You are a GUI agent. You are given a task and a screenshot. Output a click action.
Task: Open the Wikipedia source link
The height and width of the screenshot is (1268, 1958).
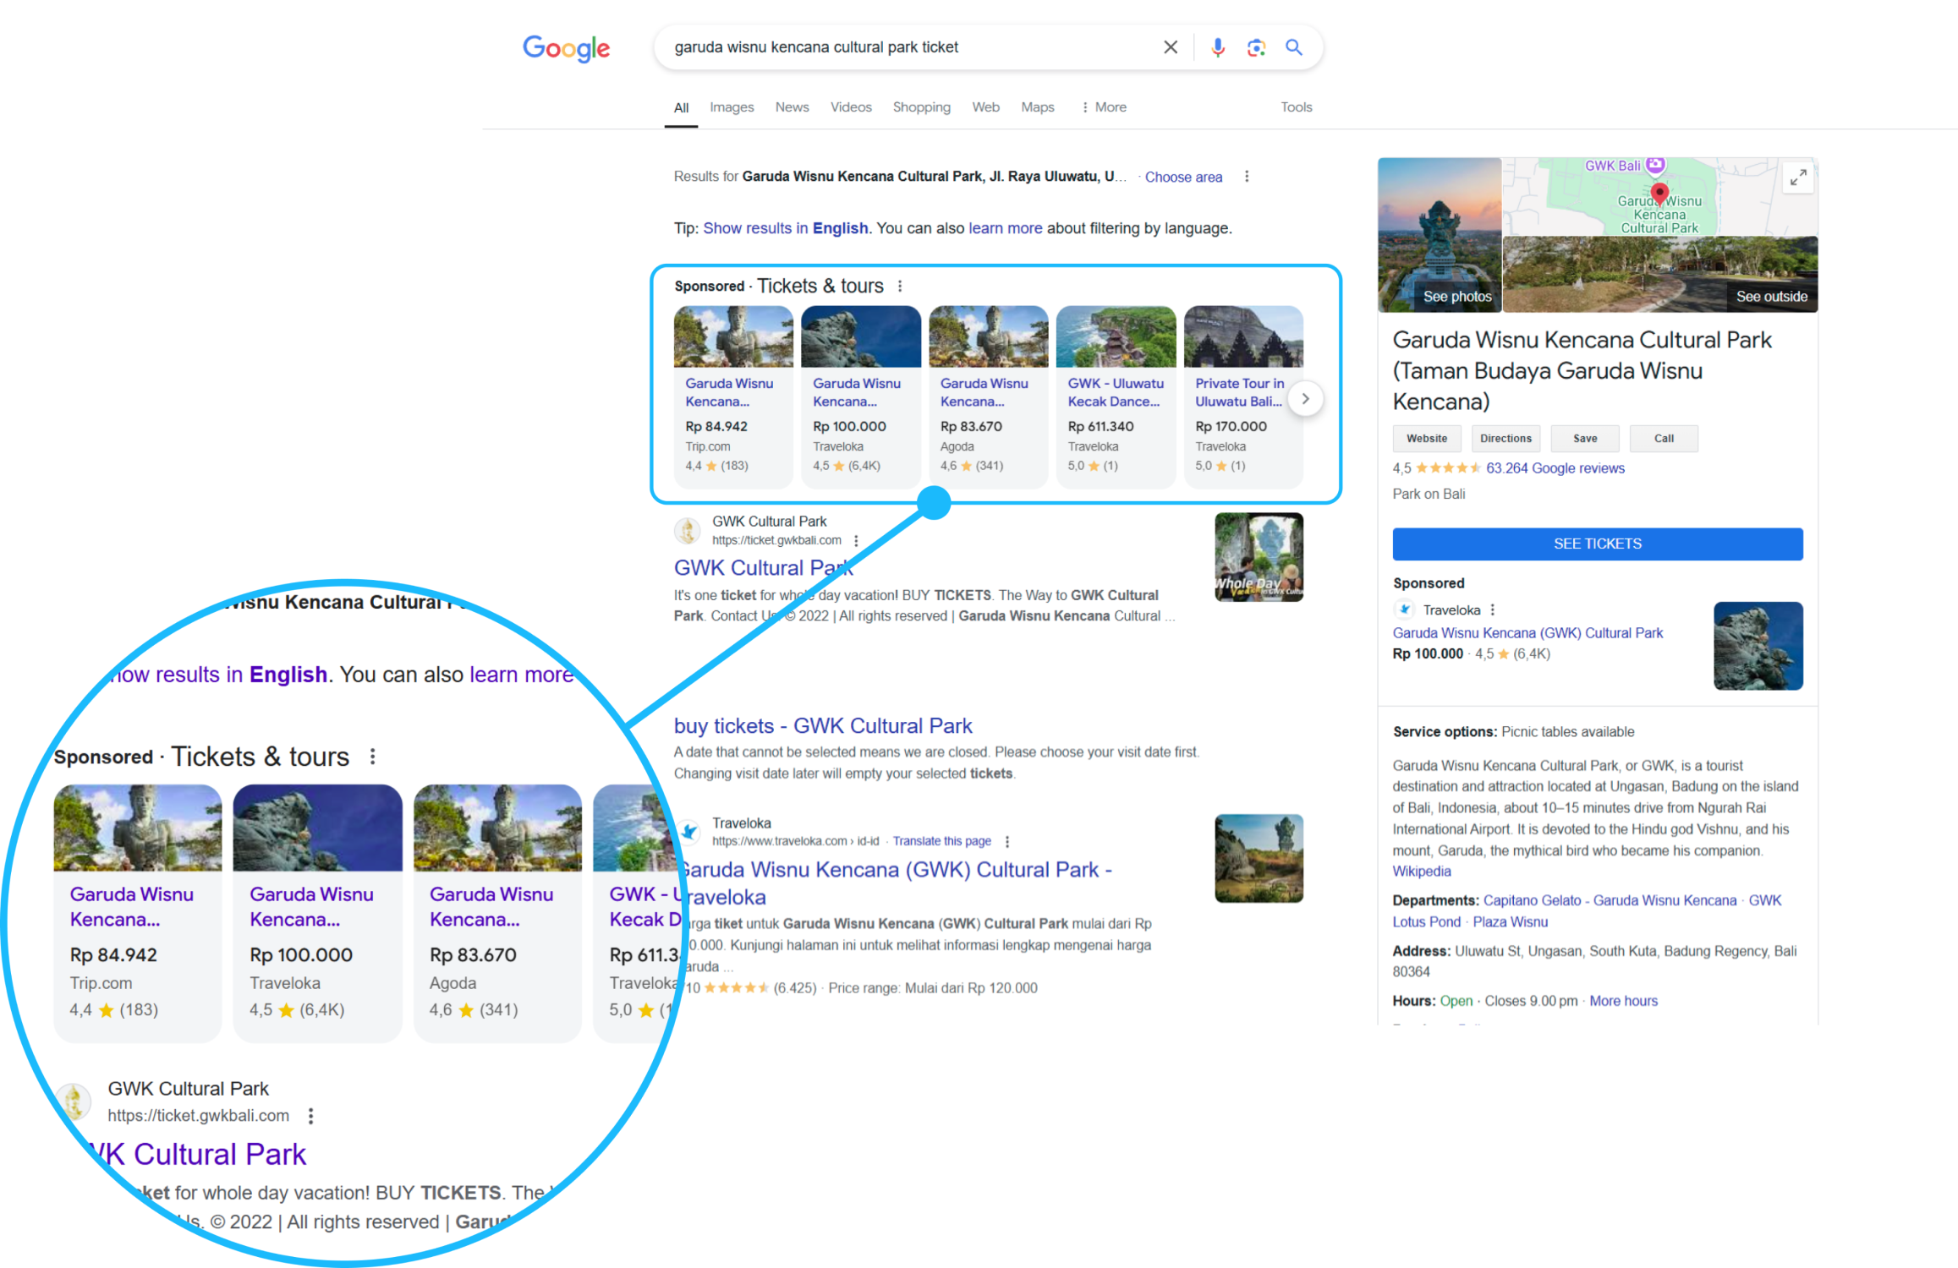click(x=1422, y=871)
